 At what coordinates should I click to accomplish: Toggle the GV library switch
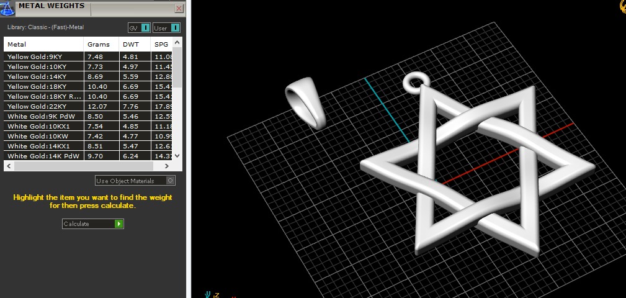pos(139,28)
